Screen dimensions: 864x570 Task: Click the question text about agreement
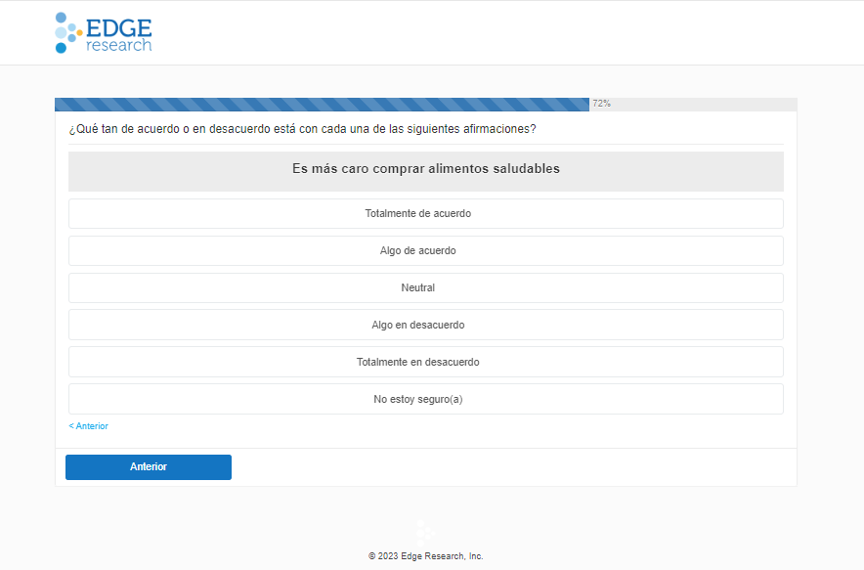pos(303,129)
